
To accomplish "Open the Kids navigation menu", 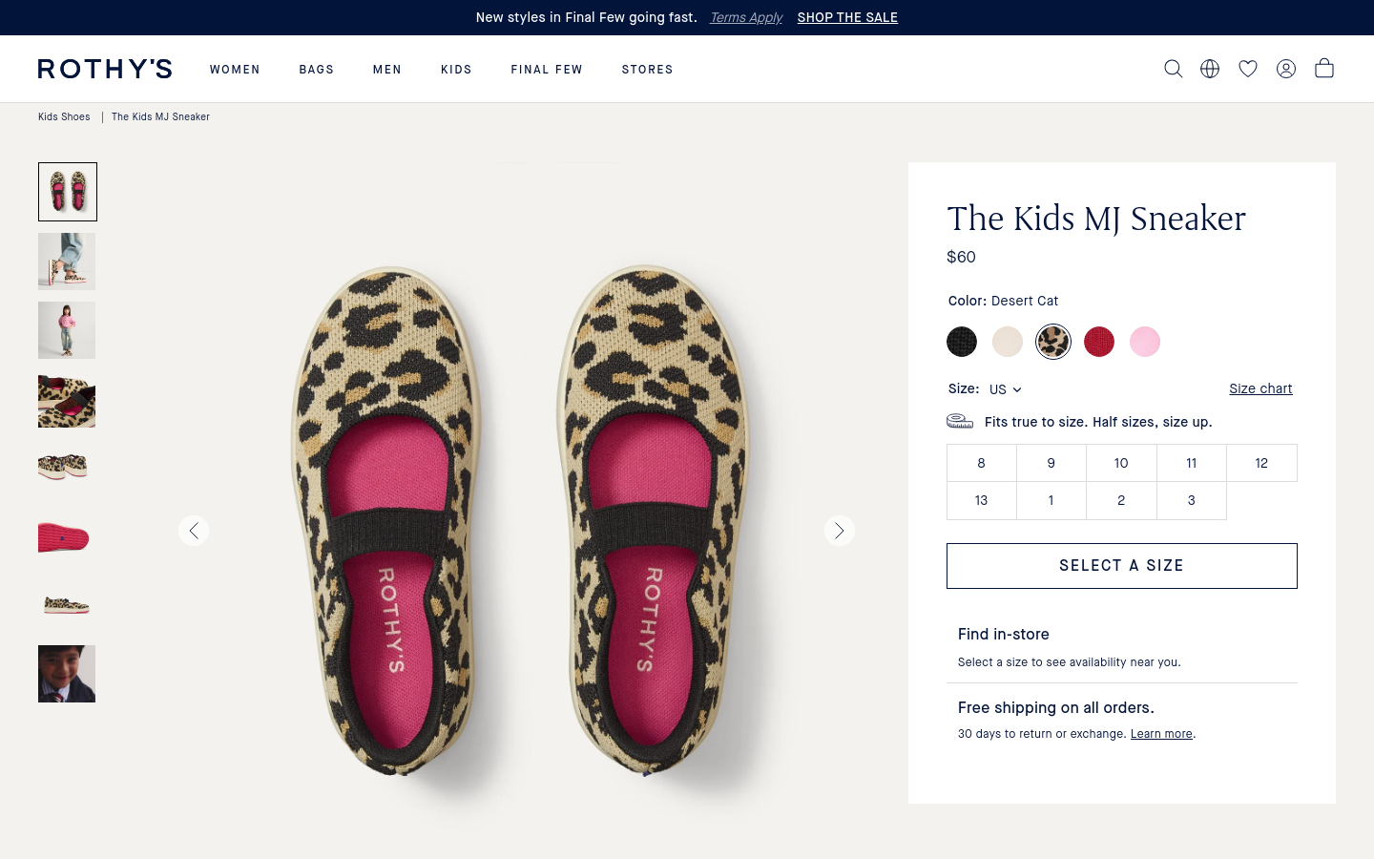I will click(456, 70).
